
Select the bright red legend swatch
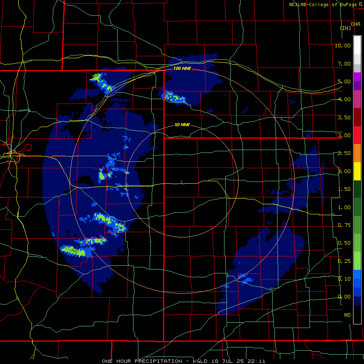[x=357, y=135]
